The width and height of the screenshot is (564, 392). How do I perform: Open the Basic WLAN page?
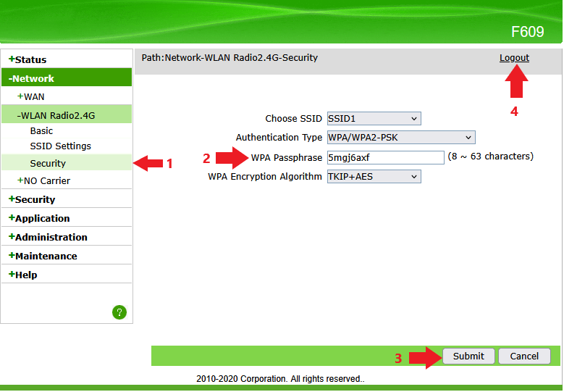click(41, 130)
